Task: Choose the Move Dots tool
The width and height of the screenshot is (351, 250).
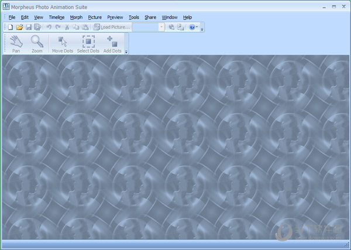Action: click(x=62, y=43)
